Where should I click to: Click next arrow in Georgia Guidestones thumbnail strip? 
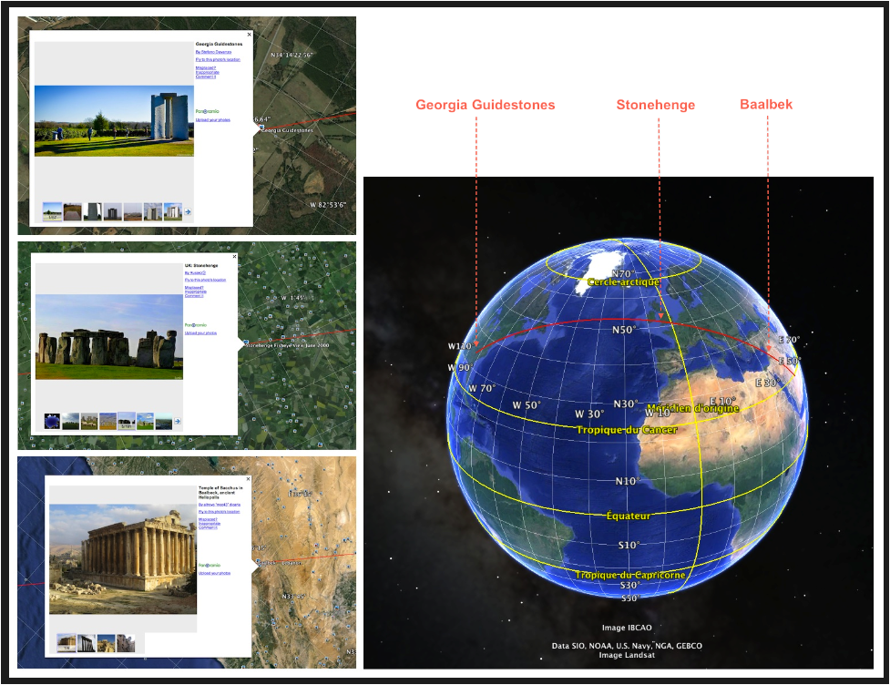point(188,211)
